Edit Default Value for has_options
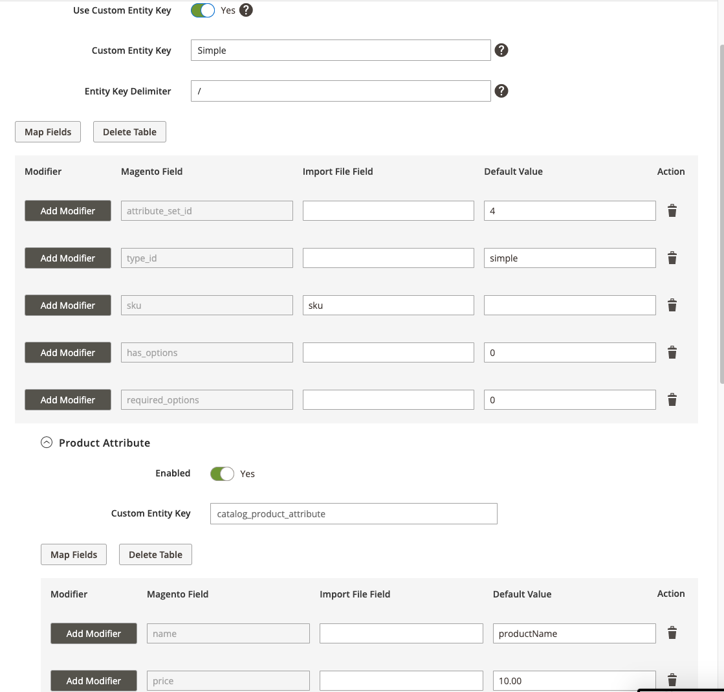Screen dimensions: 724x692 pos(570,352)
